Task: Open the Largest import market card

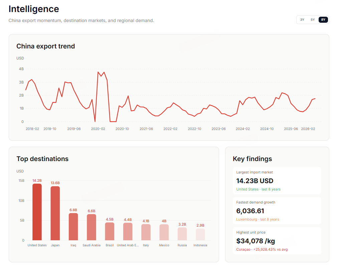Action: [277, 180]
